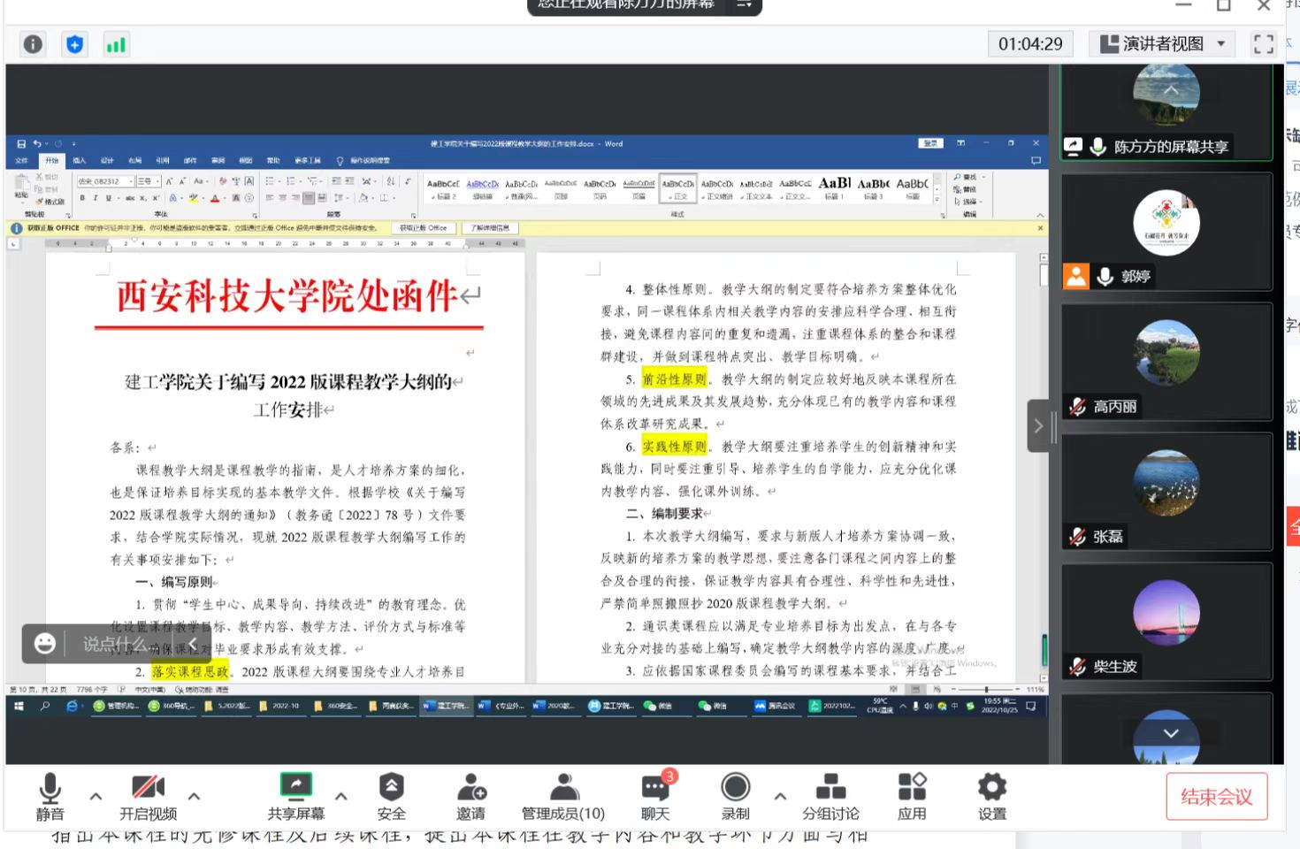Expand audio options arrow beside 静音

click(x=96, y=797)
